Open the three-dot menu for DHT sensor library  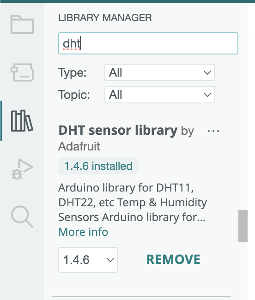[213, 131]
